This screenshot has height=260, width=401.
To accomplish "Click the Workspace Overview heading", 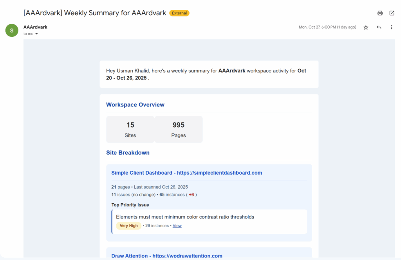I will pos(135,105).
